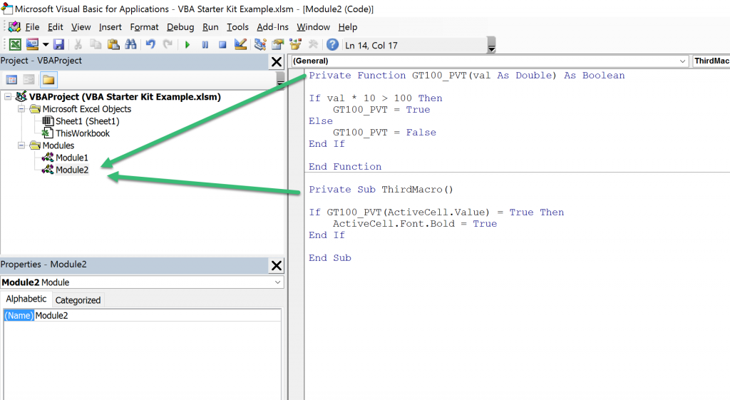Open the Add-Ins menu
730x400 pixels.
(x=273, y=27)
